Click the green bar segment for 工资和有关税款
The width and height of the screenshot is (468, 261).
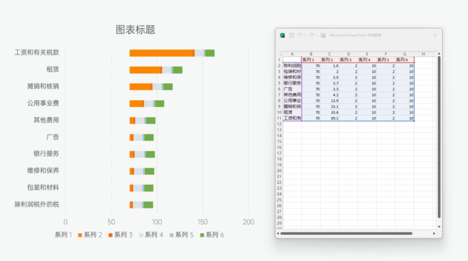pos(210,53)
